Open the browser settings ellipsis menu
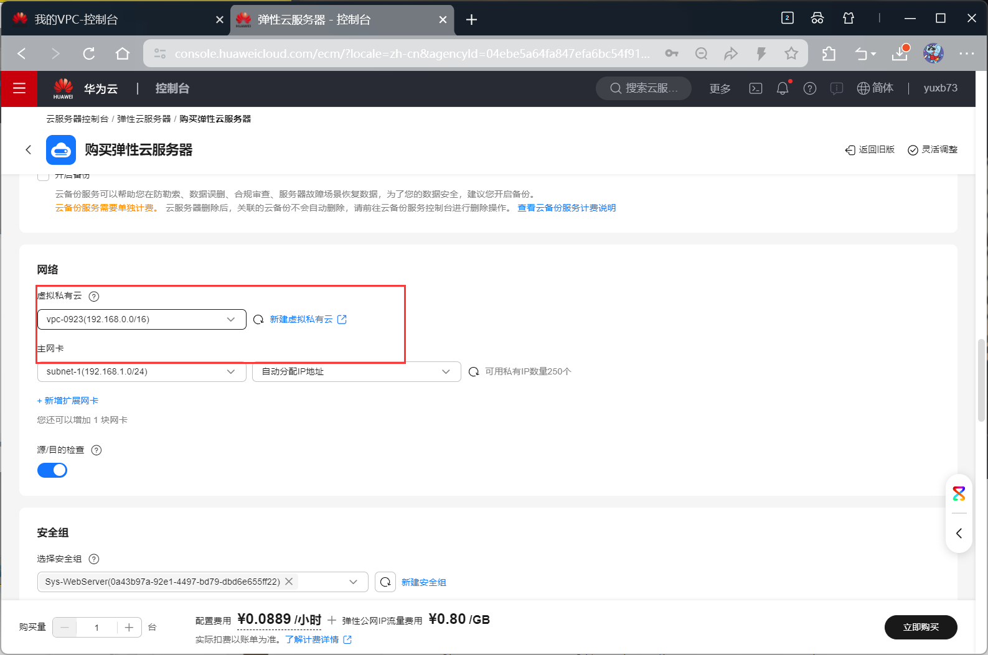This screenshot has width=988, height=655. [967, 53]
